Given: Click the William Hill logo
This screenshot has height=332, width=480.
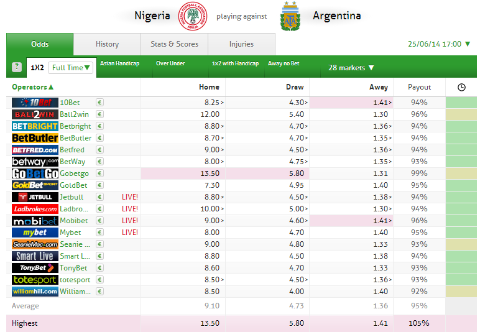Looking at the screenshot, I should 35,292.
